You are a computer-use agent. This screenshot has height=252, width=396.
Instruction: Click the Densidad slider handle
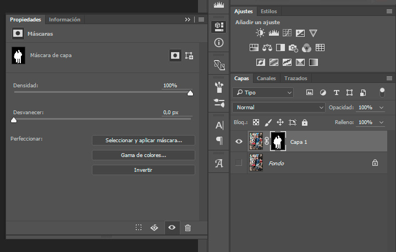190,93
